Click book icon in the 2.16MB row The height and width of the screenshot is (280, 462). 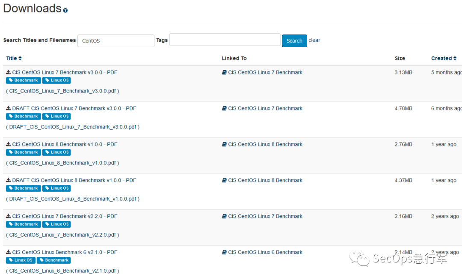(x=224, y=216)
